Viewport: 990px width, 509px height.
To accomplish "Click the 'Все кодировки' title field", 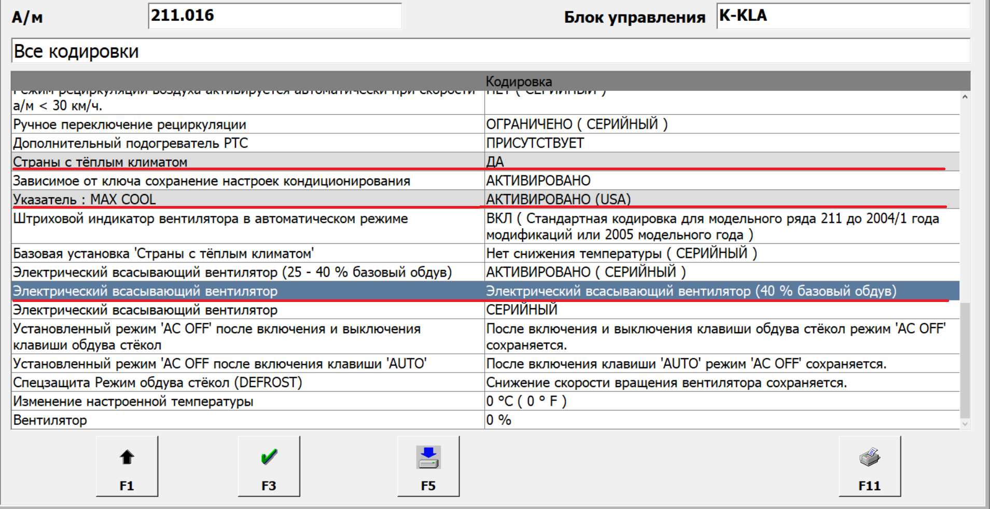I will point(491,51).
